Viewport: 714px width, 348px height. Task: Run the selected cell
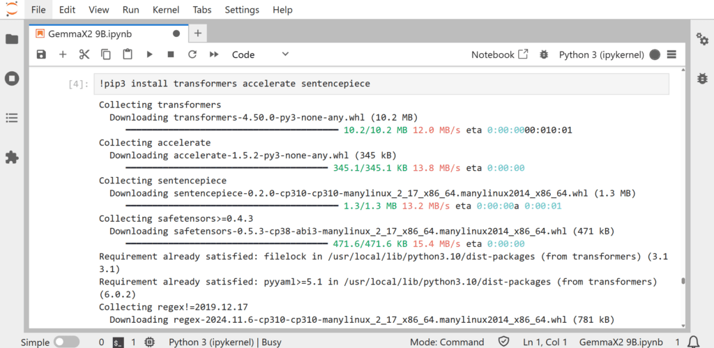point(149,54)
